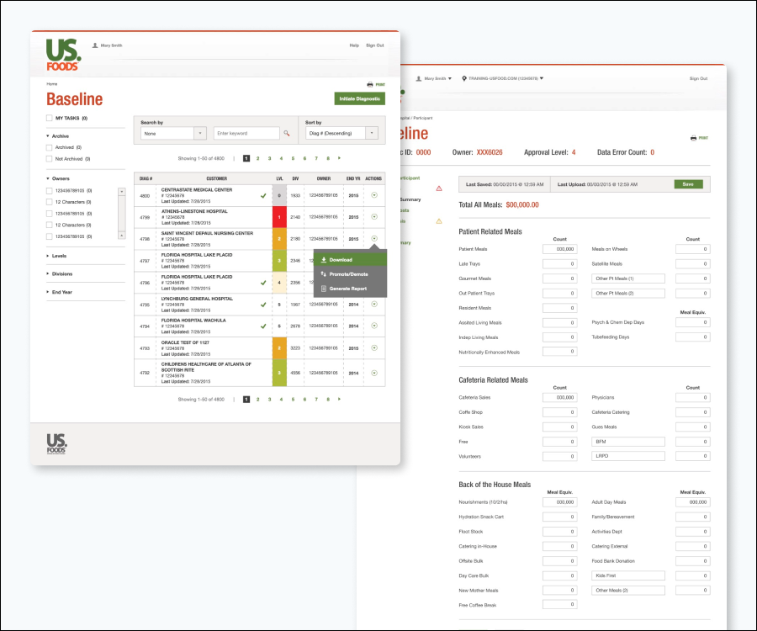The image size is (757, 631).
Task: Go to page 8 in top pagination
Action: [x=328, y=158]
